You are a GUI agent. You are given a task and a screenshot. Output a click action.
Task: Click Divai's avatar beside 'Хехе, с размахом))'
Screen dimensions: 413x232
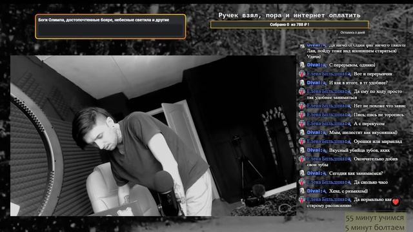pyautogui.click(x=302, y=191)
